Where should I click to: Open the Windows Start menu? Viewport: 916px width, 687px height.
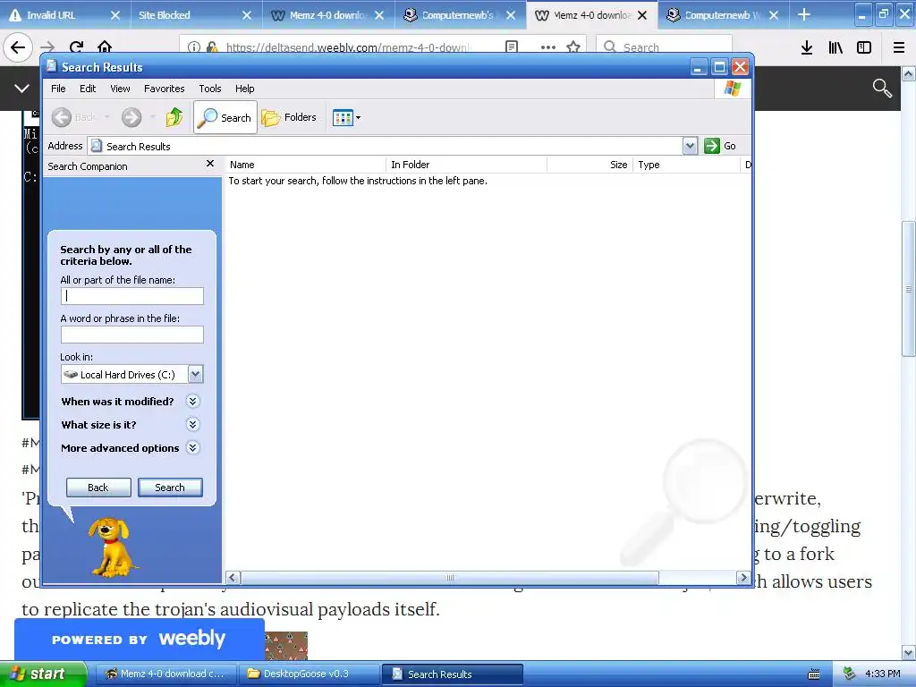click(43, 674)
